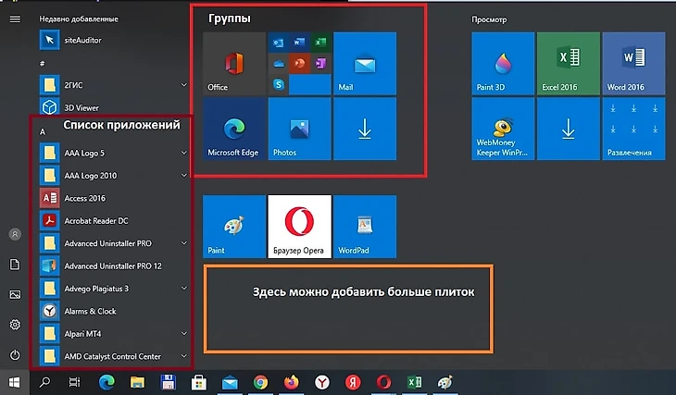This screenshot has width=676, height=395.
Task: Open Google Chrome from the taskbar
Action: point(260,382)
